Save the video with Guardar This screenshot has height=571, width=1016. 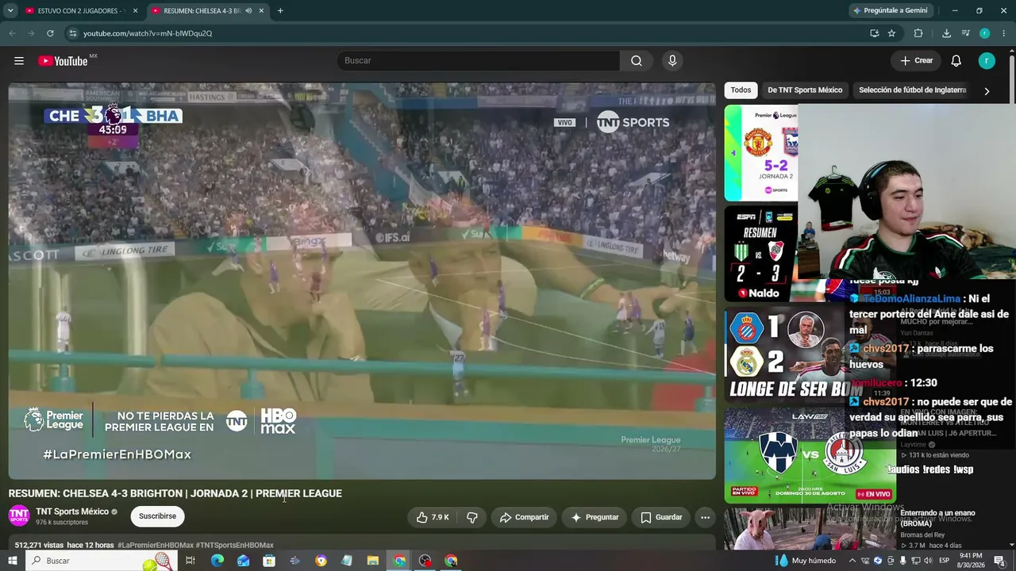[661, 517]
